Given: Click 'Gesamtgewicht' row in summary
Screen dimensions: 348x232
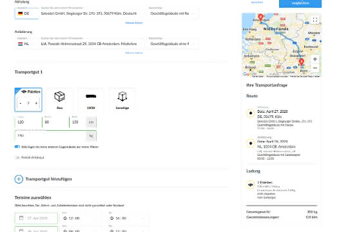Looking at the screenshot, I should pos(282,212).
